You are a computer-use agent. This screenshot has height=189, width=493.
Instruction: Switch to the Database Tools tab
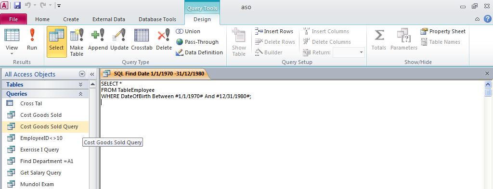157,19
